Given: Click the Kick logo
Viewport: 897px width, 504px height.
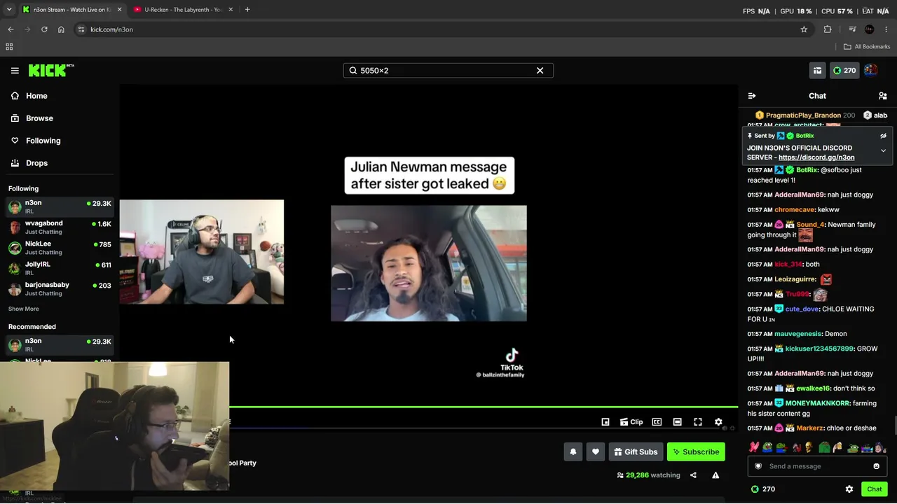Looking at the screenshot, I should (x=51, y=70).
